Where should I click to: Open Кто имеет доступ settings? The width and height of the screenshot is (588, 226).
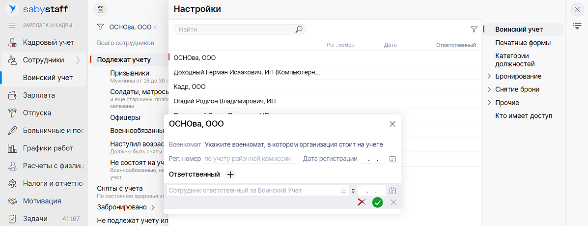(x=524, y=116)
